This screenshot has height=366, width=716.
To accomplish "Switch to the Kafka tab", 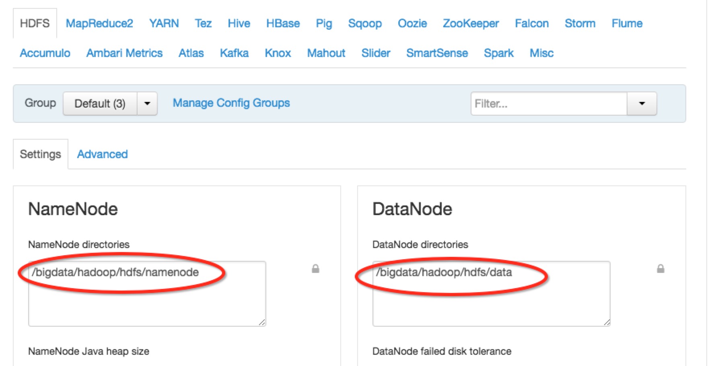I will (234, 53).
